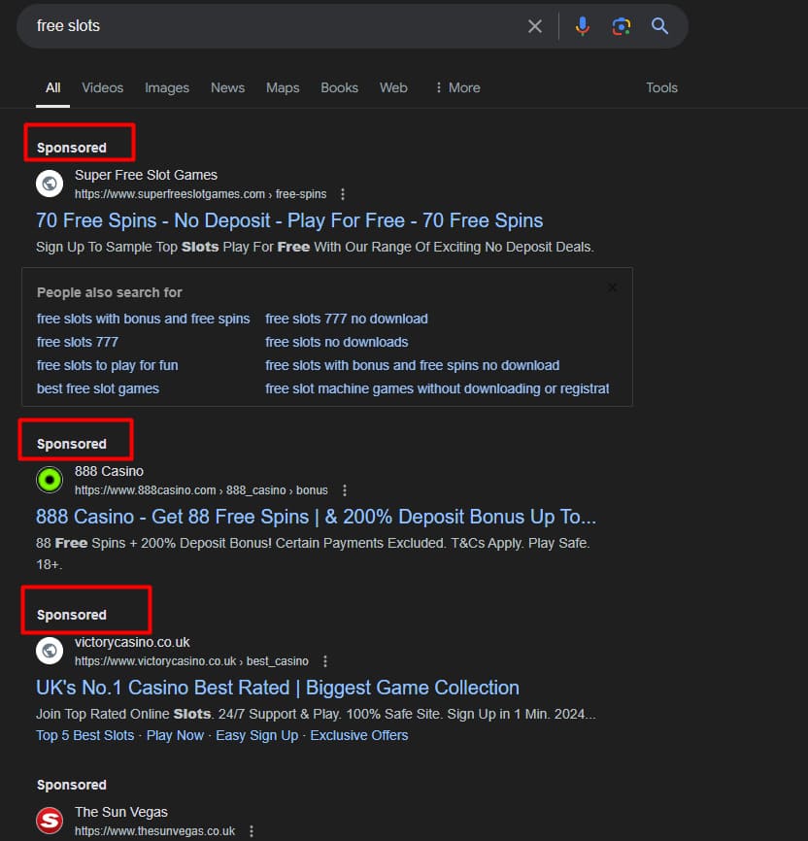This screenshot has height=841, width=808.
Task: Click The Sun Vegas red S favicon
Action: point(50,820)
